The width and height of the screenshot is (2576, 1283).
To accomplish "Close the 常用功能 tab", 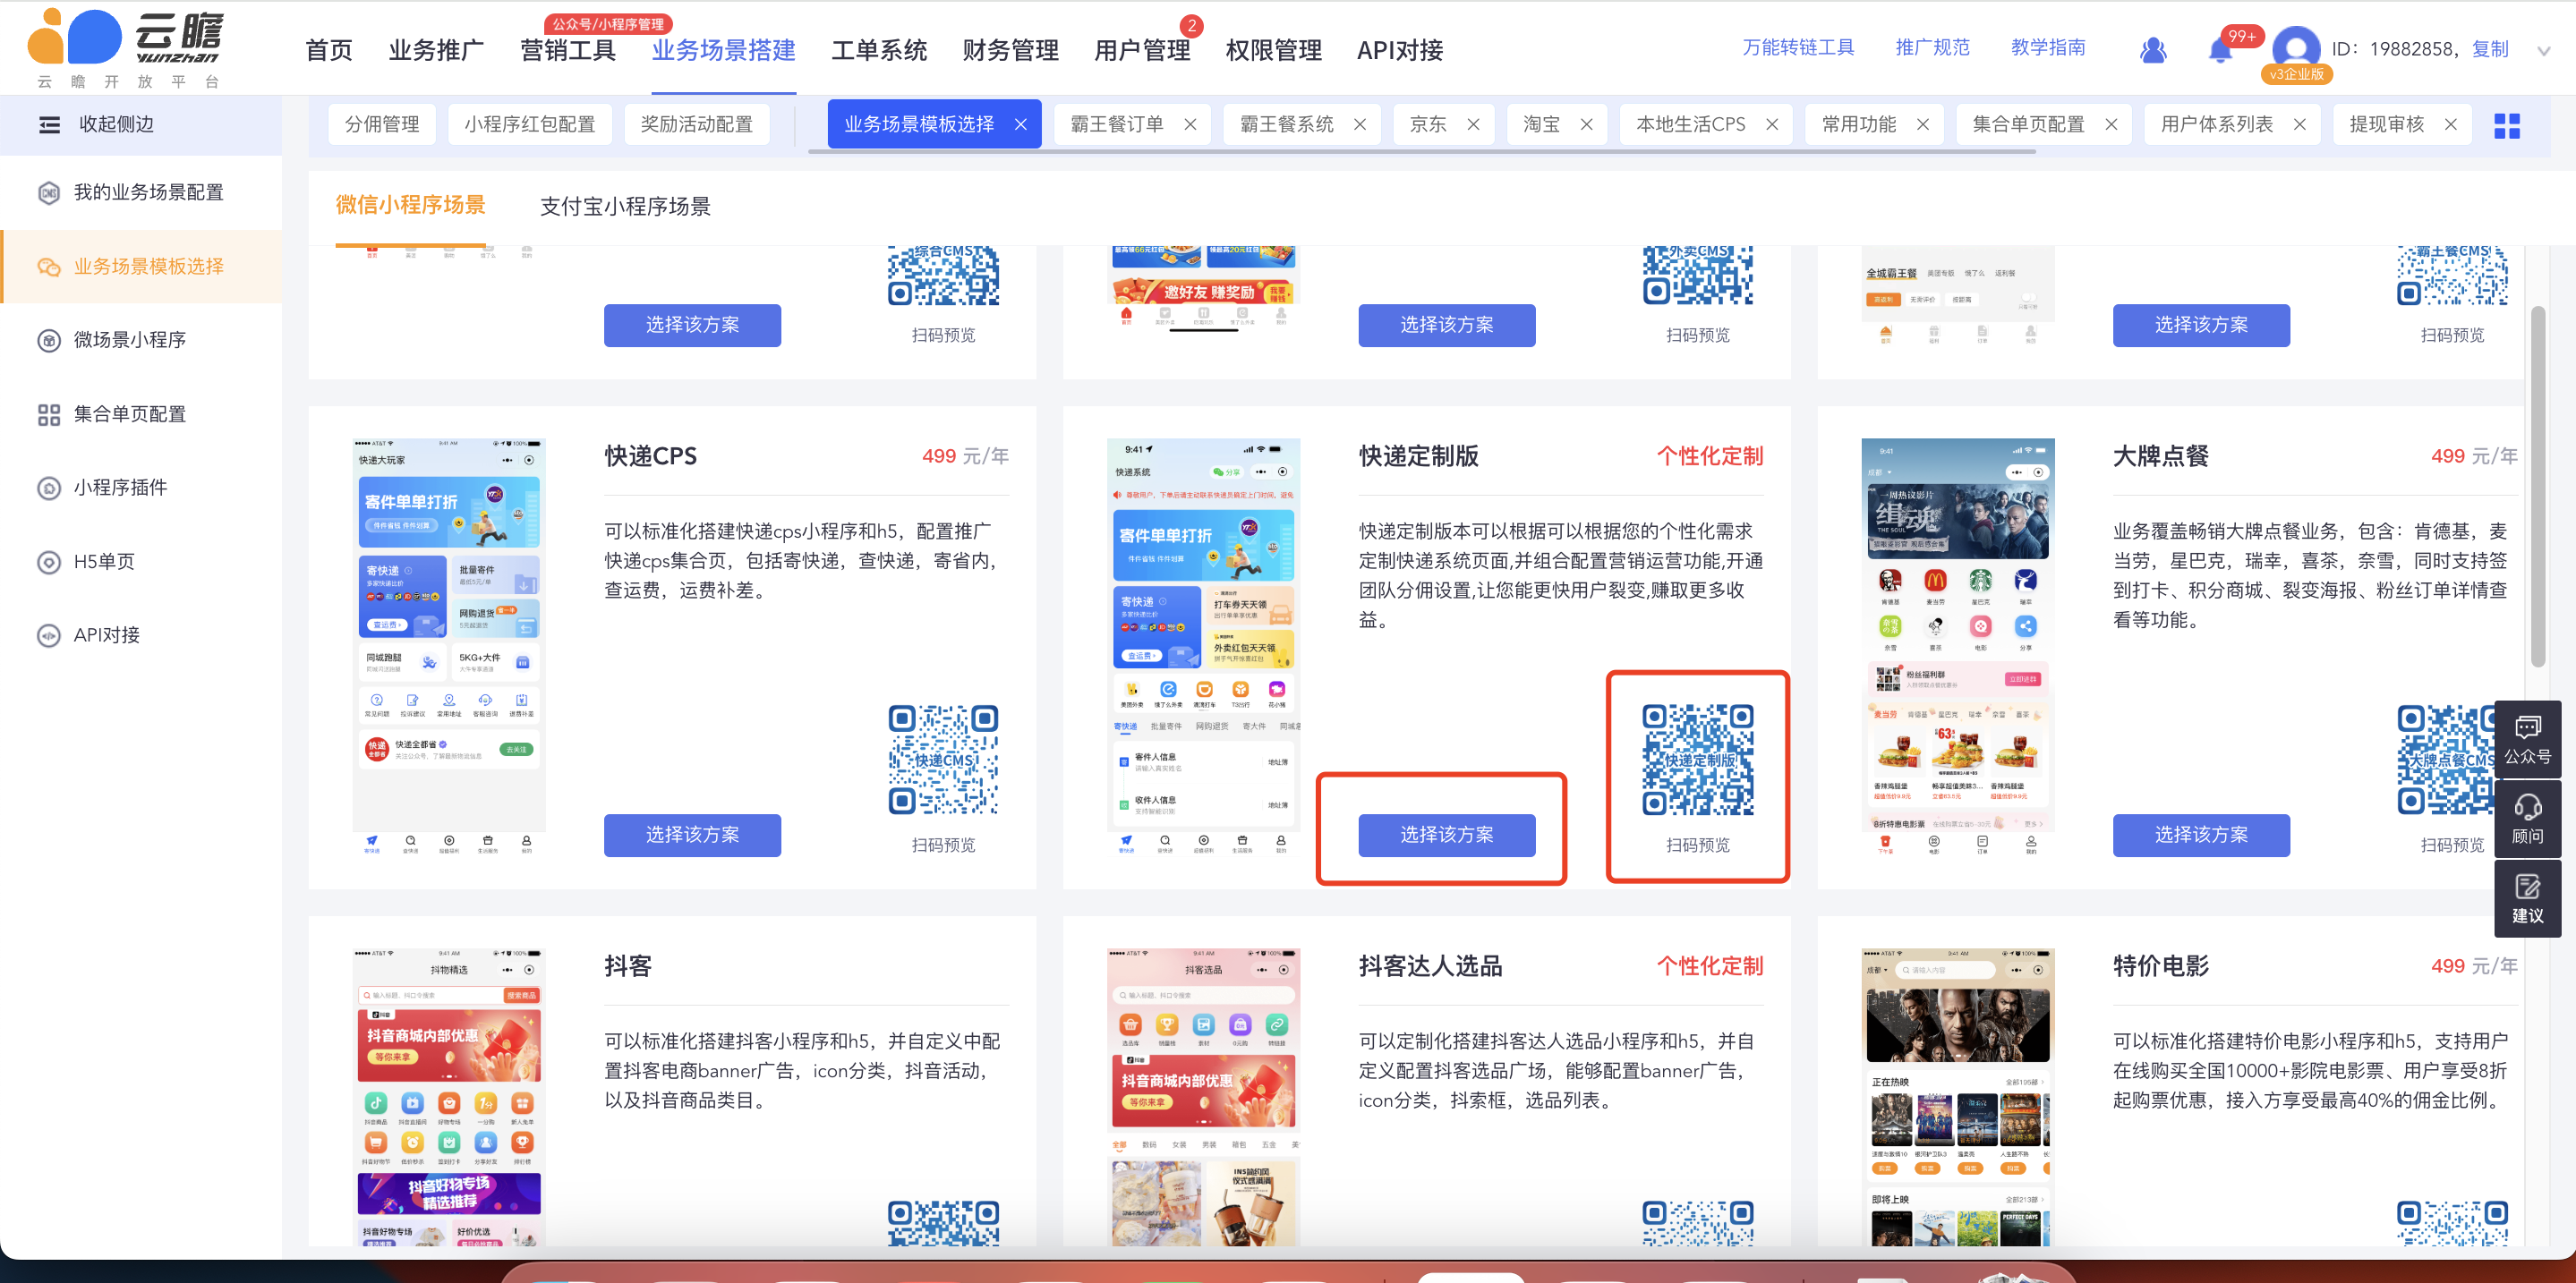I will 1922,125.
